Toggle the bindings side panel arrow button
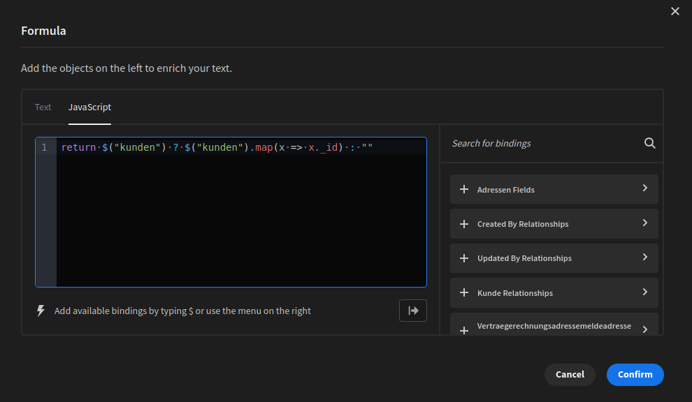Screen dimensions: 692x402 [412, 311]
